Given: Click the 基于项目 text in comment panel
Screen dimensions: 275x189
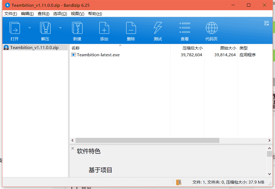Looking at the screenshot, I should point(100,170).
